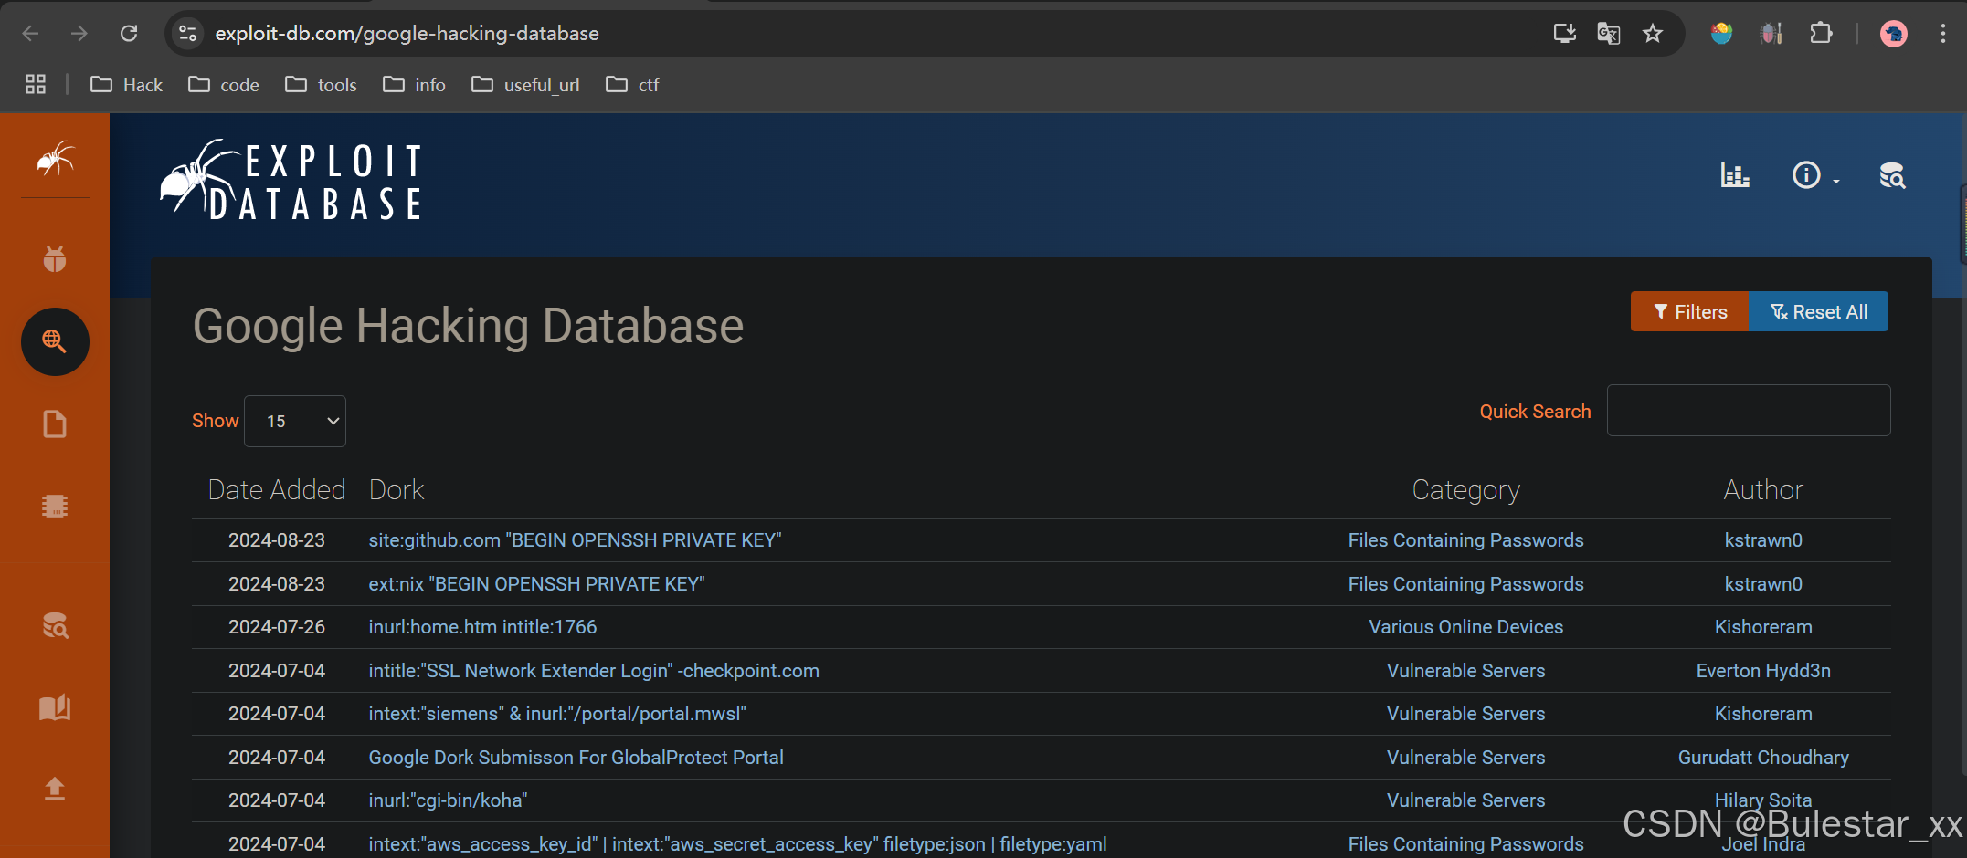Screen dimensions: 1967x858
Task: Open the SSL Network Extender Login dork
Action: coord(594,671)
